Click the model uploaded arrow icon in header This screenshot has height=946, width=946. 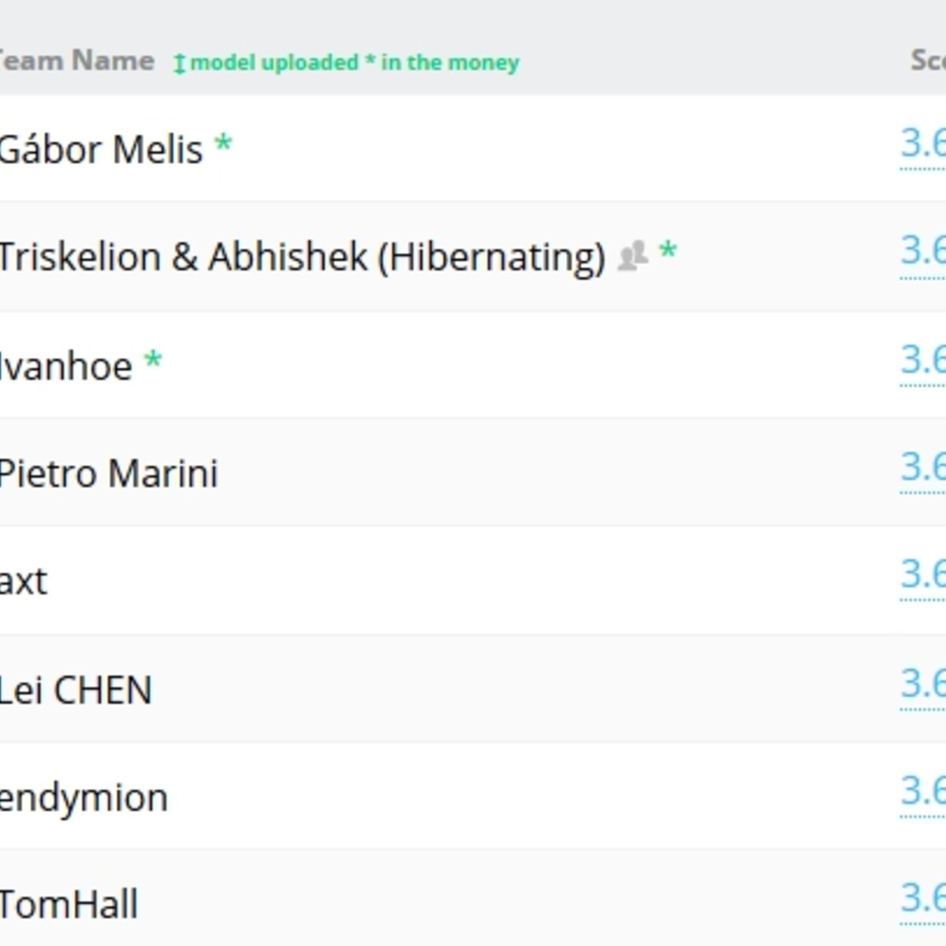coord(180,63)
